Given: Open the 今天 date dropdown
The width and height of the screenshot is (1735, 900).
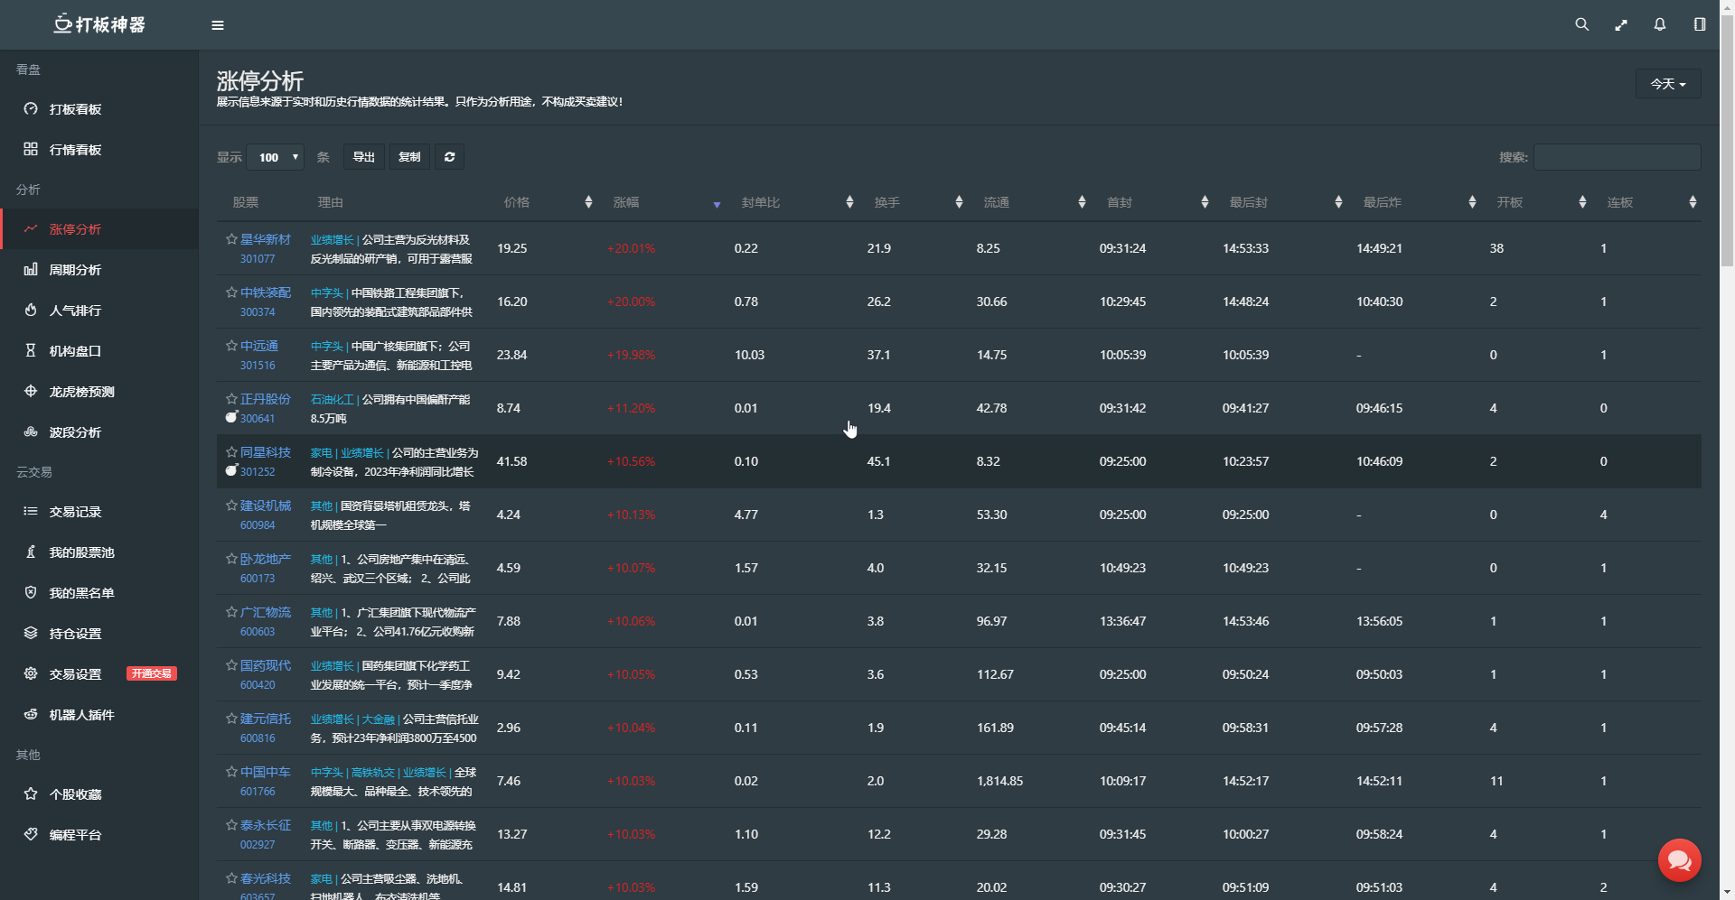Looking at the screenshot, I should click(1668, 84).
